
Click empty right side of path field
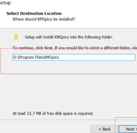[98, 57]
